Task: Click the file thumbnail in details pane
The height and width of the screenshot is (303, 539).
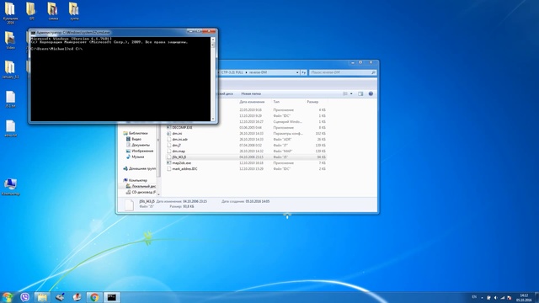Action: point(129,205)
